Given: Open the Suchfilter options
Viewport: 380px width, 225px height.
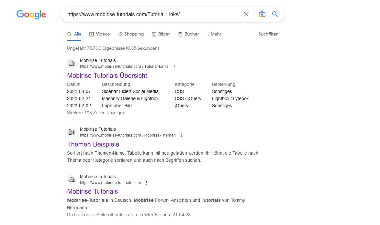Looking at the screenshot, I should (x=268, y=34).
